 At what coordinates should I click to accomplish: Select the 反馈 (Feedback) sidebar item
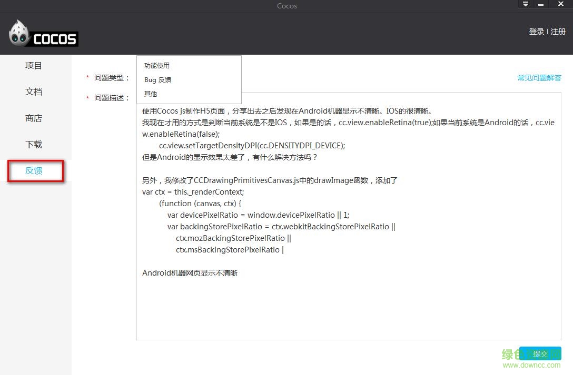point(35,171)
